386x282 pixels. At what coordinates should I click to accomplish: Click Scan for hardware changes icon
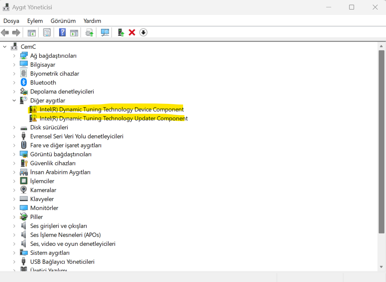click(105, 33)
